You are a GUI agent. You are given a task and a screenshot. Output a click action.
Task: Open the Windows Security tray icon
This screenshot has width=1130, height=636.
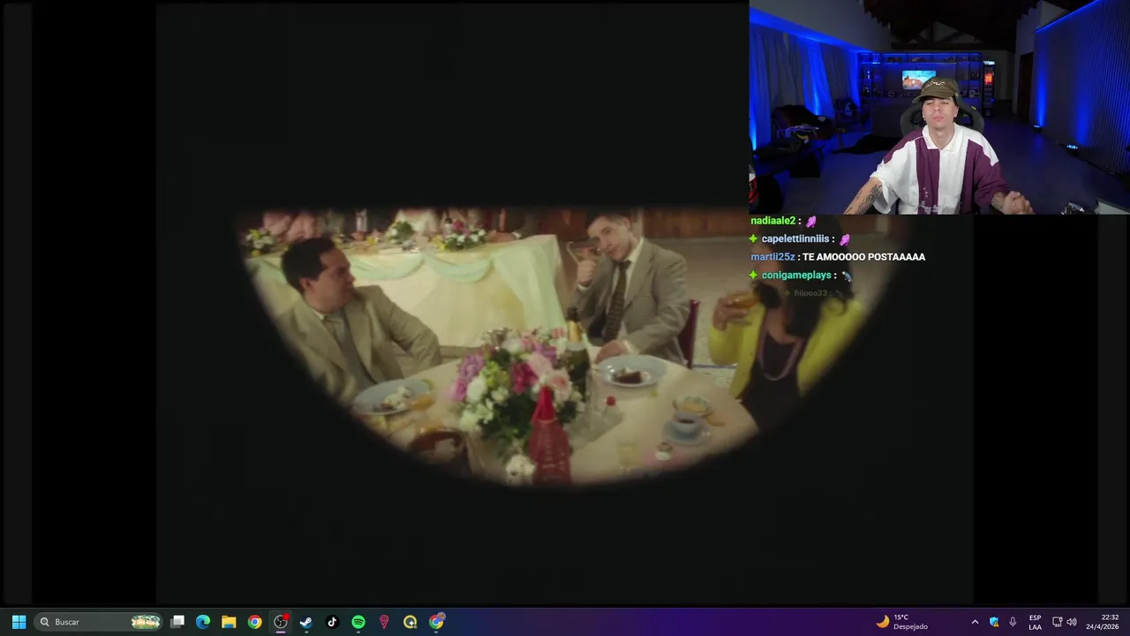pyautogui.click(x=994, y=622)
